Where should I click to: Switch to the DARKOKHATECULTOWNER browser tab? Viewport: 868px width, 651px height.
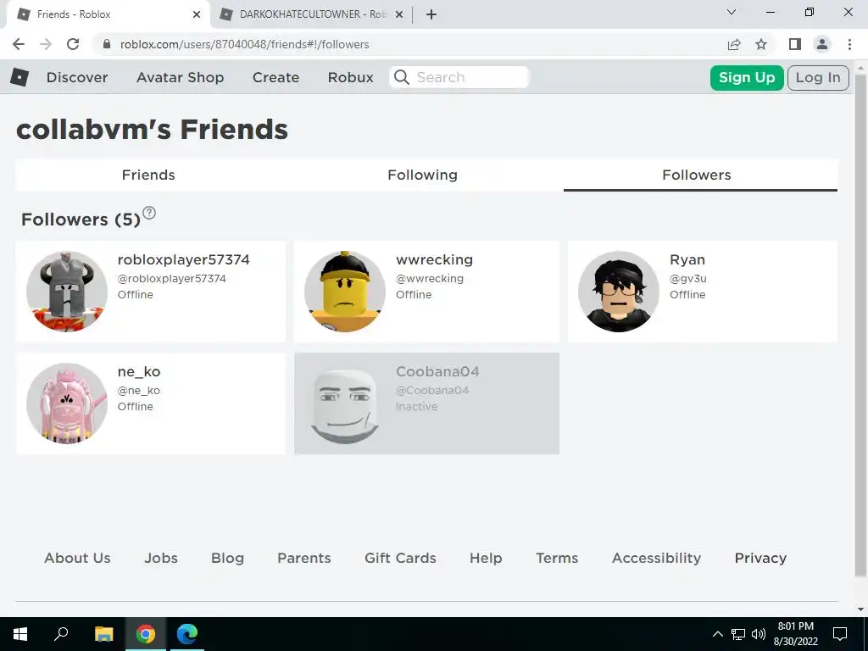click(x=311, y=14)
